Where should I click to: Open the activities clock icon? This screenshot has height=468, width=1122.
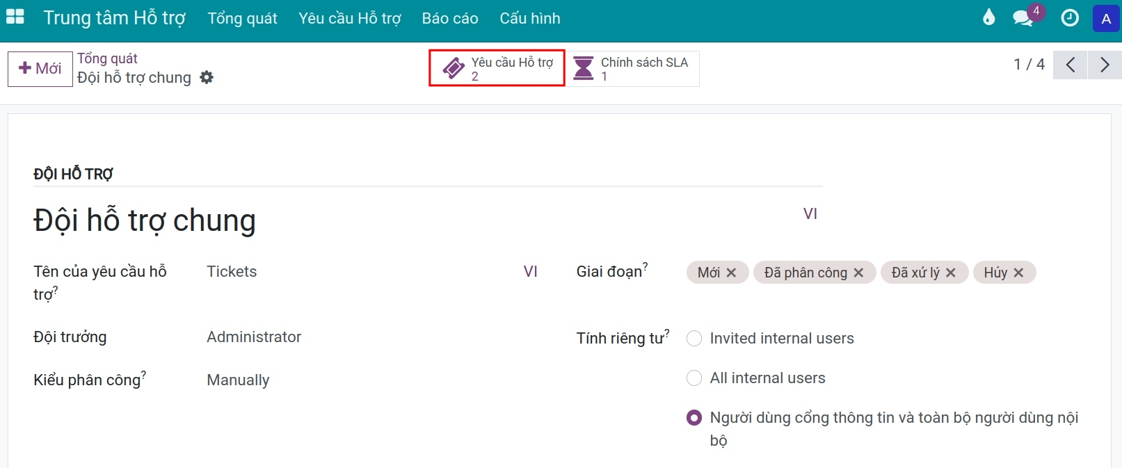click(1070, 18)
